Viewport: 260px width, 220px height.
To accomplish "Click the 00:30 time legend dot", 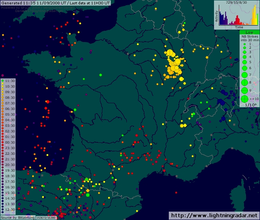I will [x=2, y=142].
